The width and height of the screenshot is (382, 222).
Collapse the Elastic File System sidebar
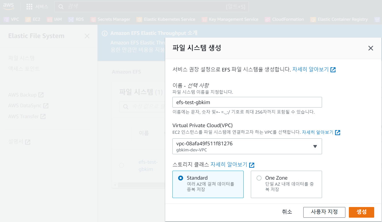pos(87,36)
